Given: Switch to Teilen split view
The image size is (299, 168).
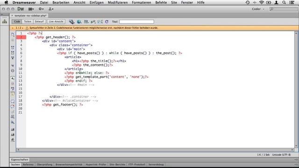Looking at the screenshot, I should [x=28, y=21].
